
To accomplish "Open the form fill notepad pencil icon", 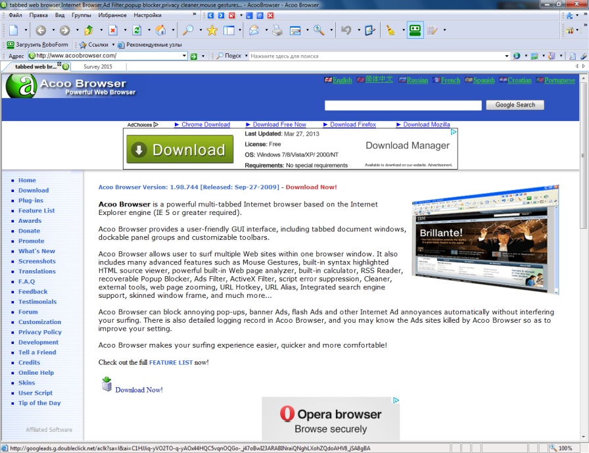I will 433,30.
